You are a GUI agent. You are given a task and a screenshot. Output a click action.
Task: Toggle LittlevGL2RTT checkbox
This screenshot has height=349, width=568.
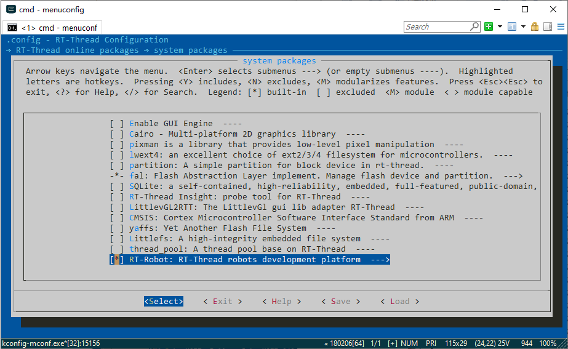click(x=117, y=207)
